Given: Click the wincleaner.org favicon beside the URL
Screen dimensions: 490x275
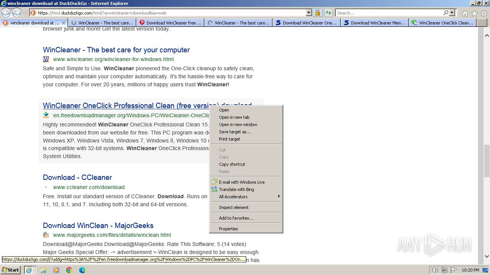Looking at the screenshot, I should (46, 59).
